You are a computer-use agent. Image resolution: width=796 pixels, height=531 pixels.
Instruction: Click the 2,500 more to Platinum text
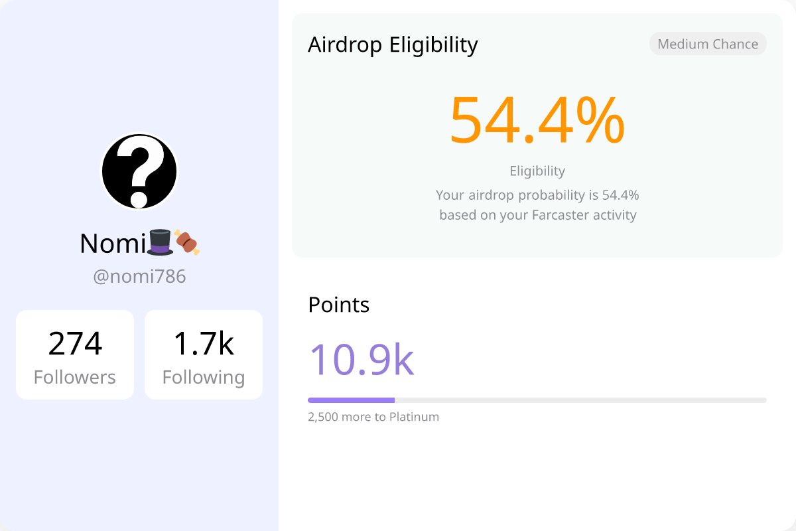click(x=373, y=417)
